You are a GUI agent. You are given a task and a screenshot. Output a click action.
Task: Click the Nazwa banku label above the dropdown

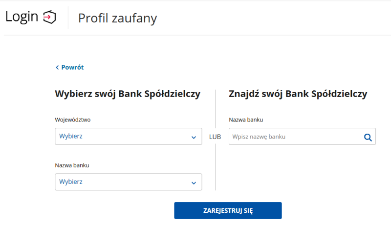[72, 165]
